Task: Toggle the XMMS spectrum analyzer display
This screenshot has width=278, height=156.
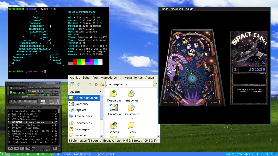Action: [18, 93]
